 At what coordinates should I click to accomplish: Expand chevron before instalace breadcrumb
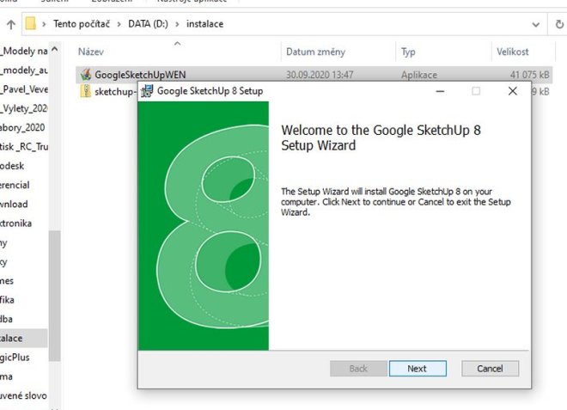click(177, 24)
